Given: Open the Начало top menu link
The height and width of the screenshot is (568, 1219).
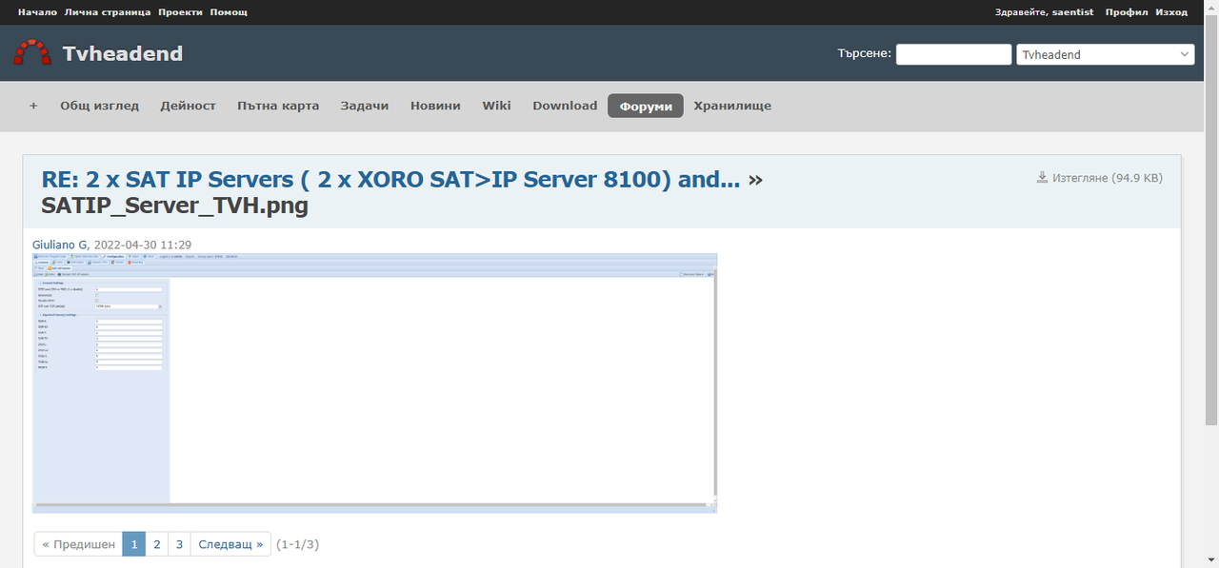Looking at the screenshot, I should (37, 11).
